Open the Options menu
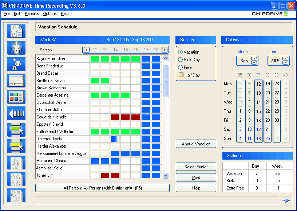297x211 pixels. click(49, 13)
